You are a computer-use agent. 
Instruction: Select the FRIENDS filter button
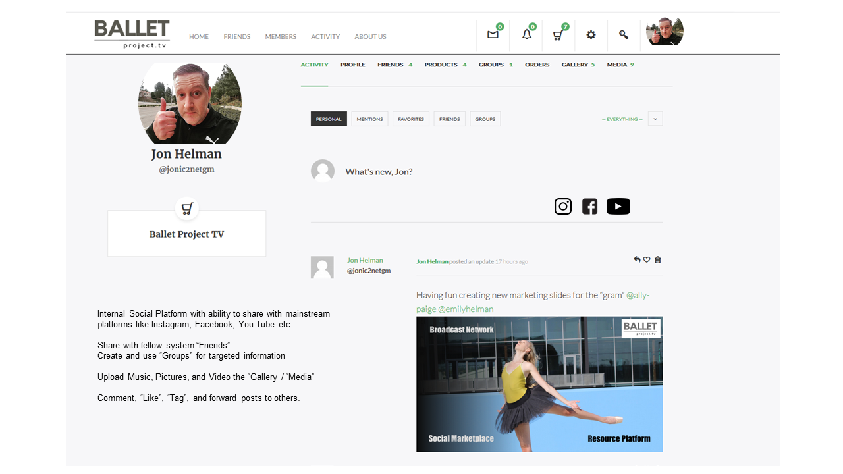click(x=450, y=119)
